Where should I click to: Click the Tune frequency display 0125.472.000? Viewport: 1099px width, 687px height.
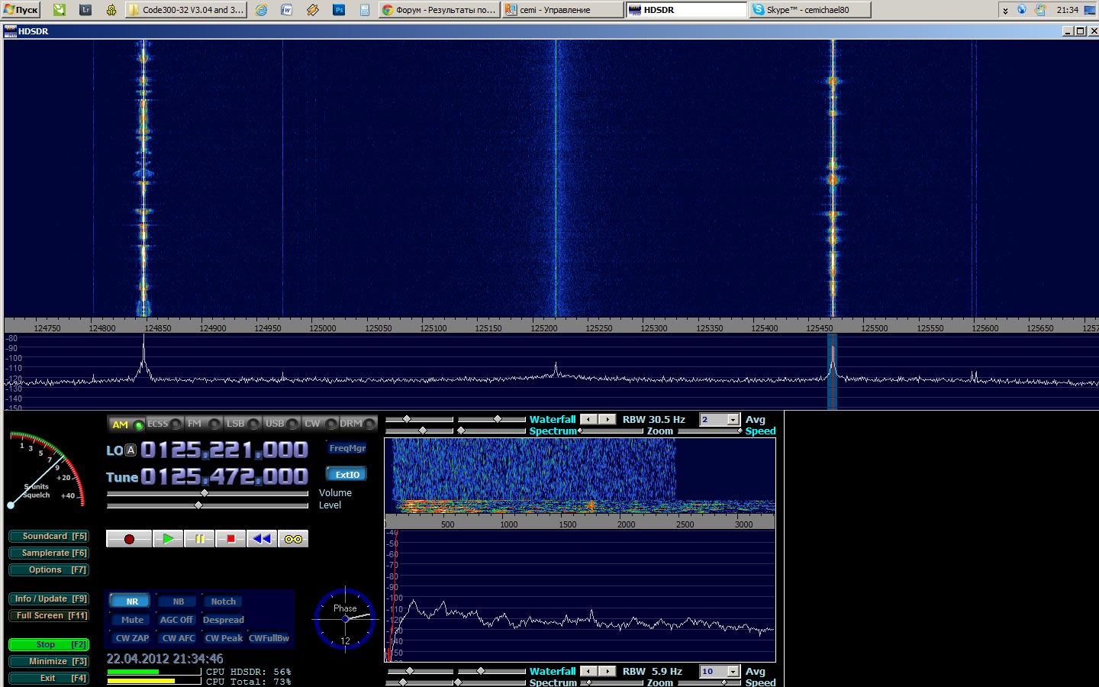224,477
